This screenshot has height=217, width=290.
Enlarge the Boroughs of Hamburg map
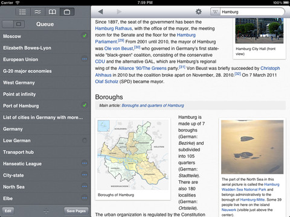[x=133, y=155]
